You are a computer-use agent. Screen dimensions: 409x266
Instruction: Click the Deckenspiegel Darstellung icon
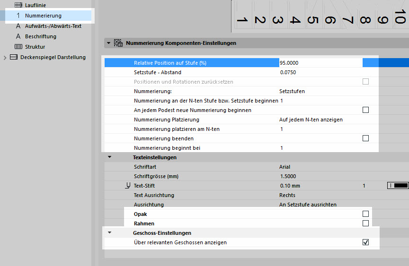(x=14, y=57)
